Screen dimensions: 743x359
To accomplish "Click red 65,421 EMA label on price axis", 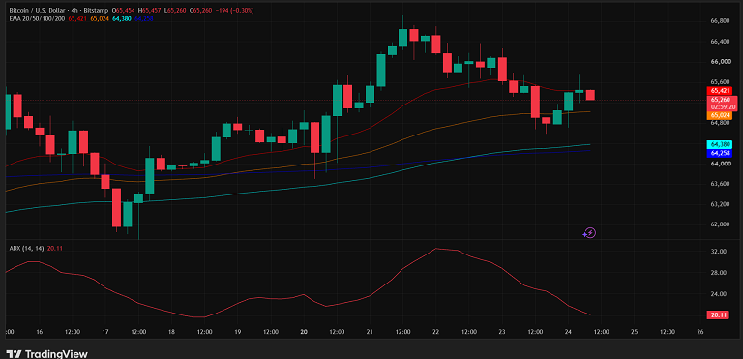I will (x=720, y=91).
